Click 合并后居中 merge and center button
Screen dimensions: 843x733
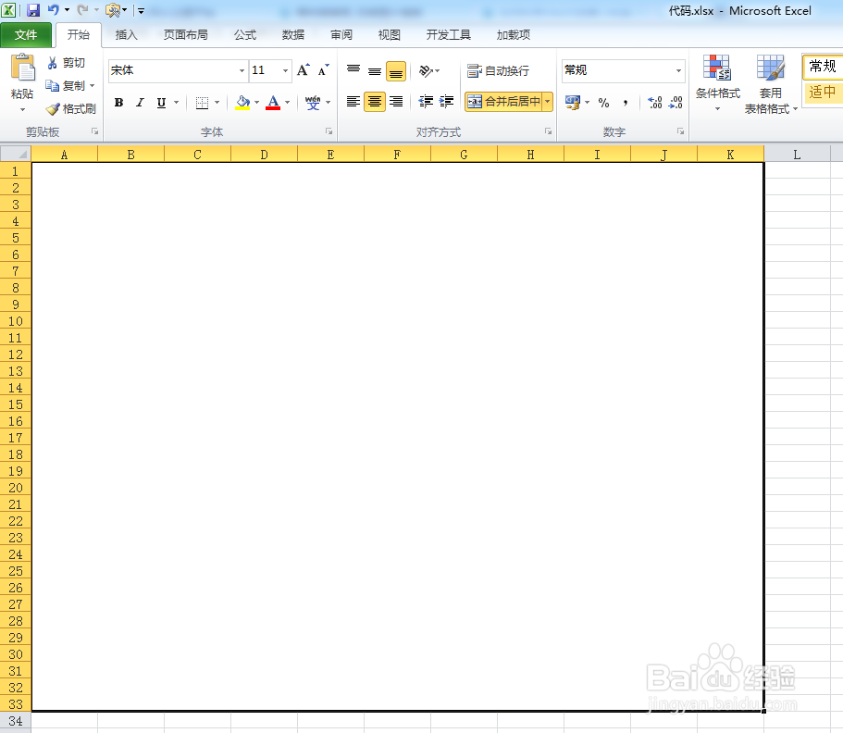point(503,101)
